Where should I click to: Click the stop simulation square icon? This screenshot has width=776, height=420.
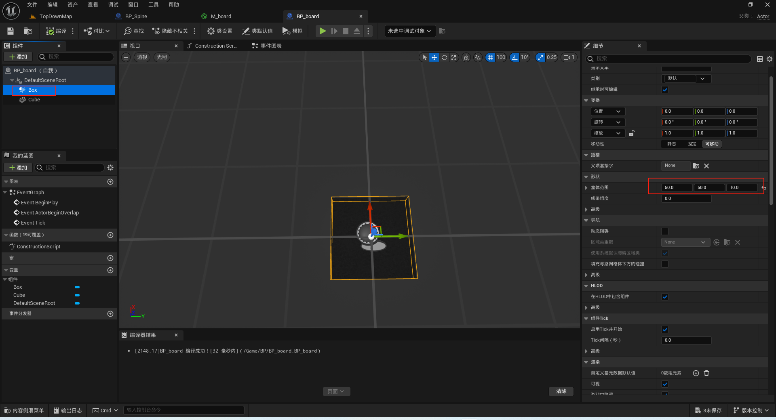tap(346, 31)
